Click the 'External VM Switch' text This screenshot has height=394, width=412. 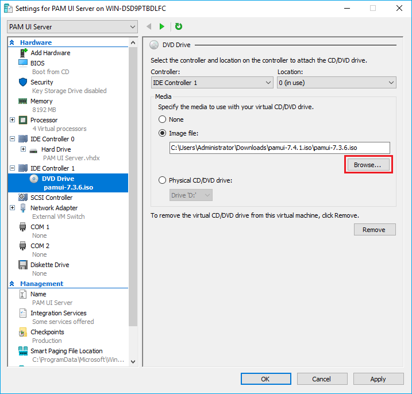tap(59, 217)
